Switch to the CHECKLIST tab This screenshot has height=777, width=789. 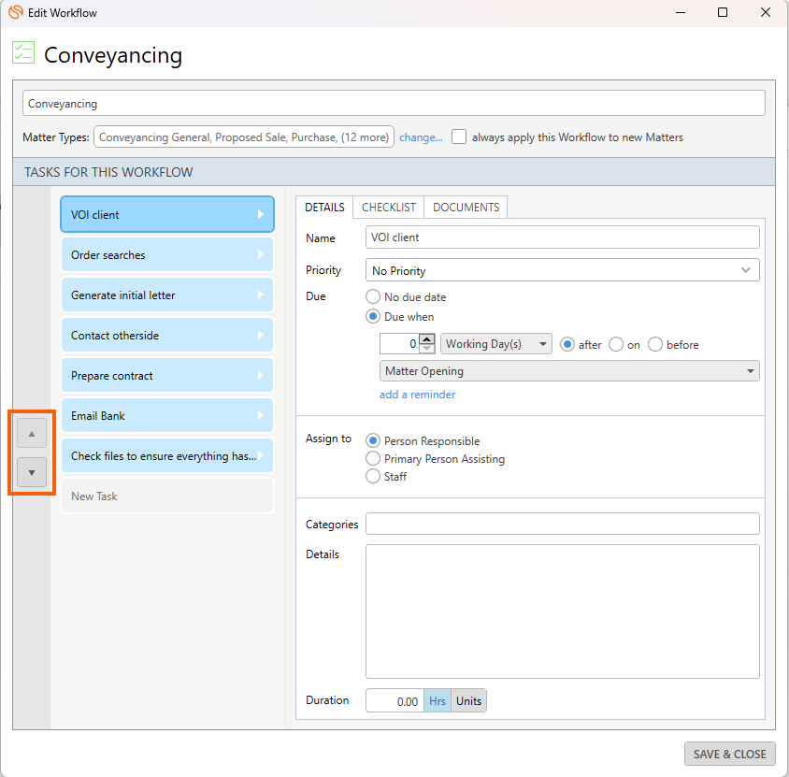click(x=389, y=208)
